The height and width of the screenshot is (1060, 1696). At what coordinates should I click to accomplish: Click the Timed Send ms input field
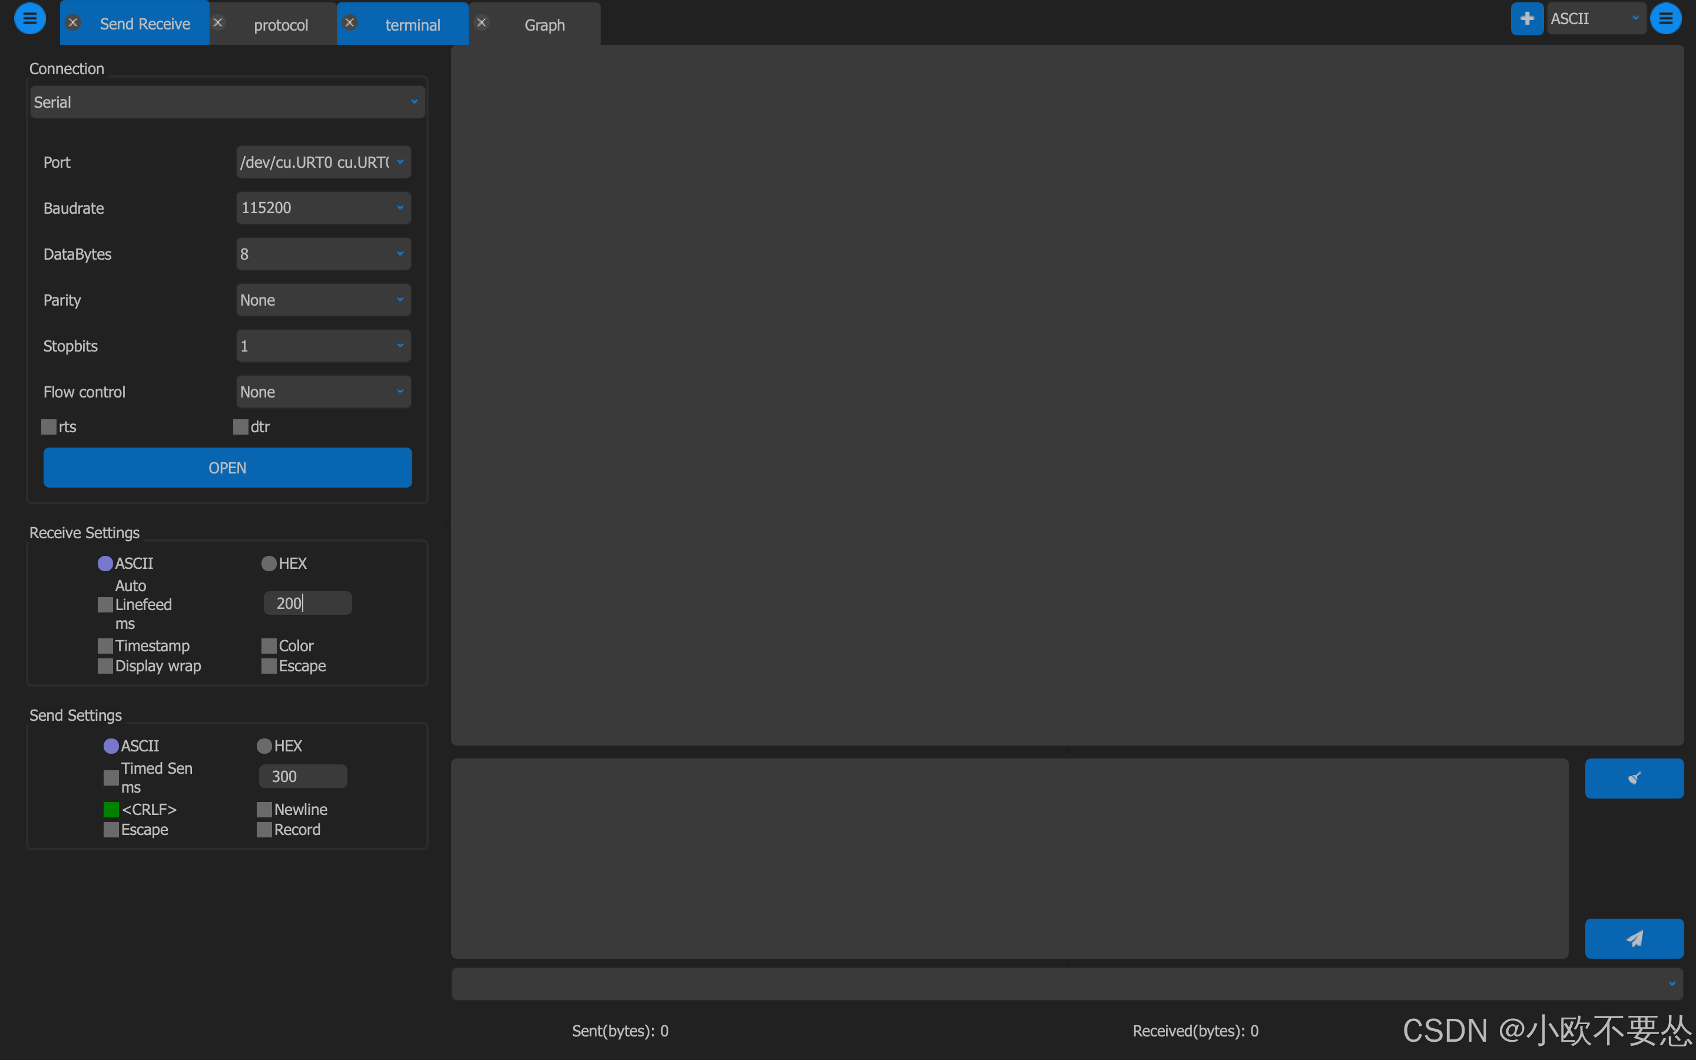pos(303,776)
